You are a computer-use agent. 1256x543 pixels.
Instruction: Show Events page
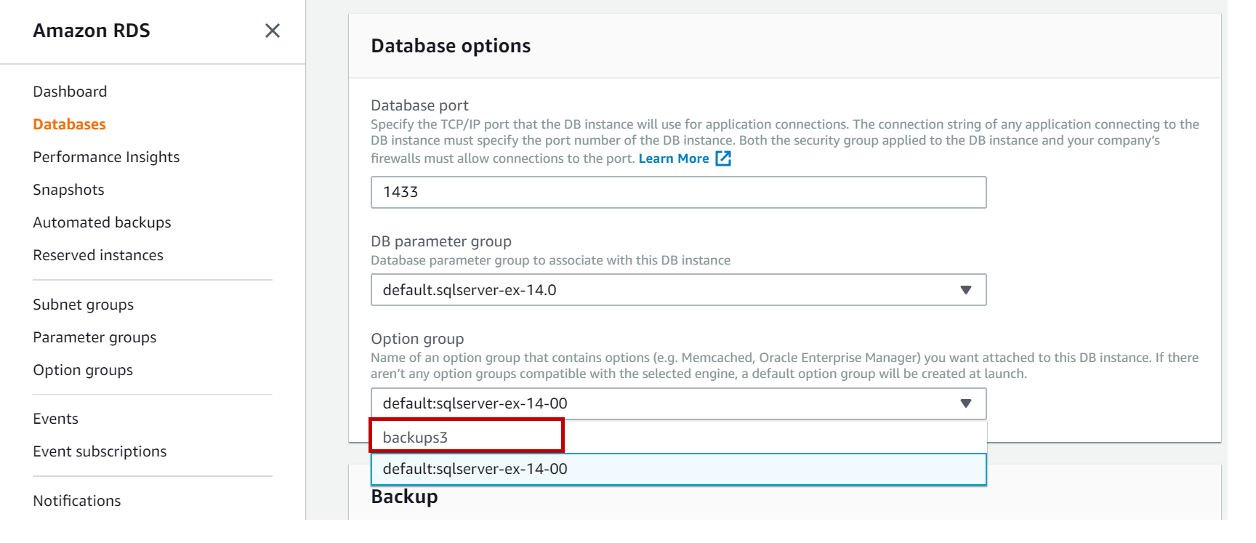[x=55, y=419]
